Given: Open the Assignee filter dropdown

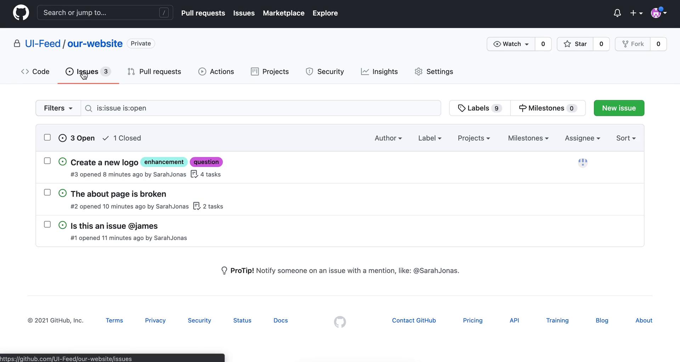Looking at the screenshot, I should coord(582,138).
